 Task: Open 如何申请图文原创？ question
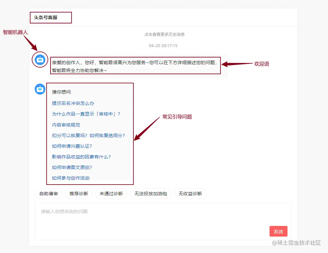pyautogui.click(x=72, y=167)
